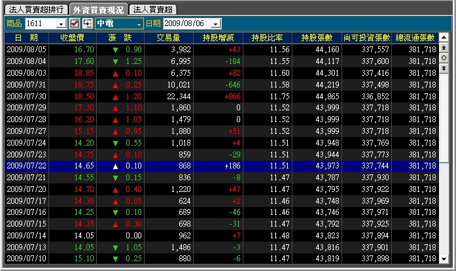Select the row dated 2009/07/14
The image size is (456, 271).
tap(222, 235)
